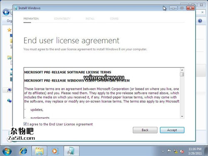Click the muted volume tray icon

click(x=182, y=151)
